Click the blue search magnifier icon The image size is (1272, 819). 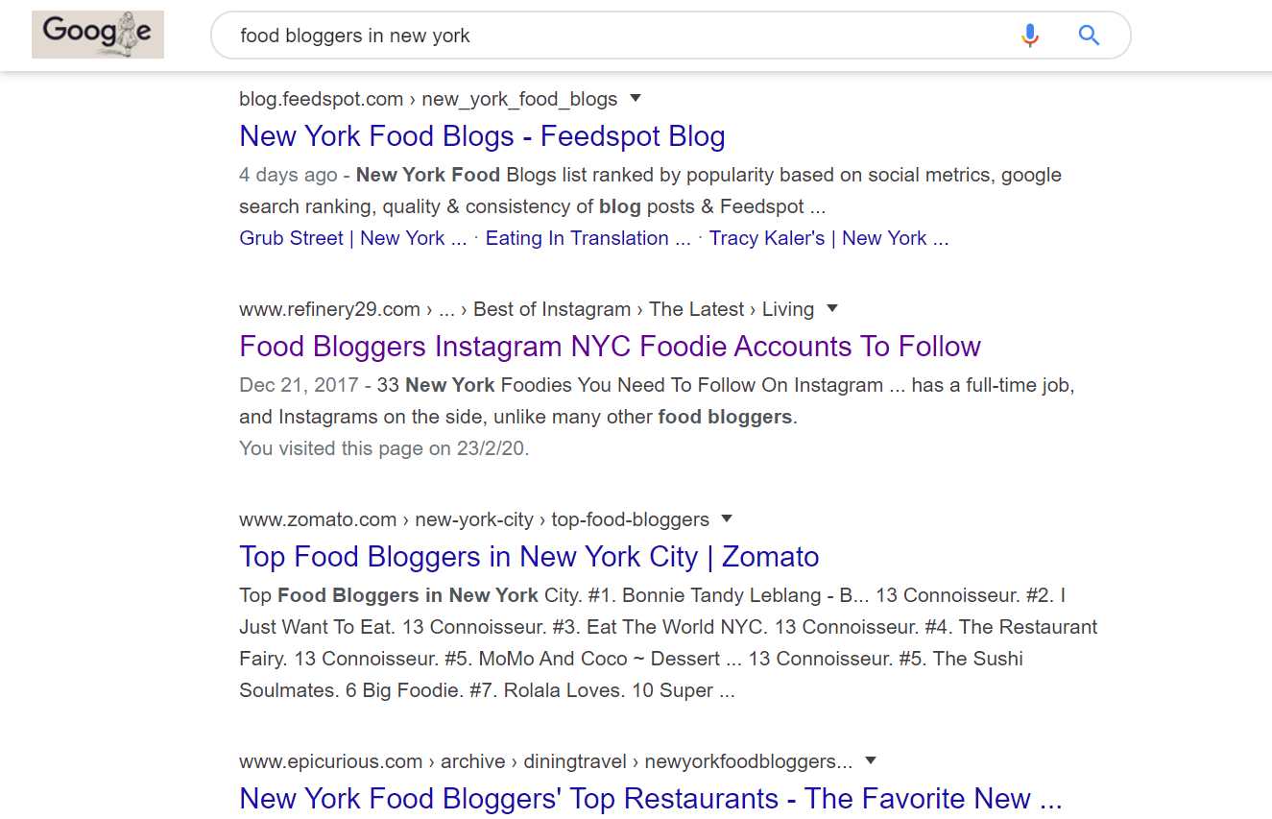point(1089,36)
